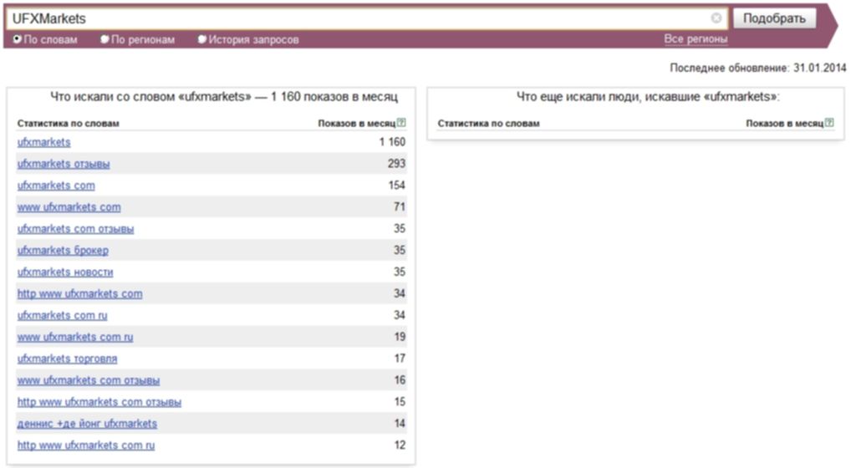Click the value 15 in the table

pos(400,401)
